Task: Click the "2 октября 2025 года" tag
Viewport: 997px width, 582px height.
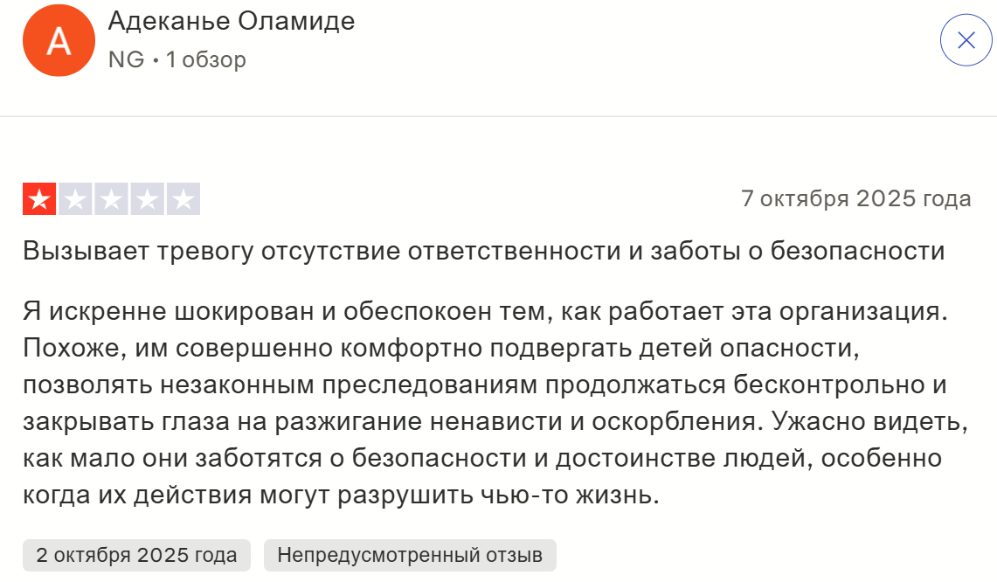Action: pyautogui.click(x=136, y=555)
